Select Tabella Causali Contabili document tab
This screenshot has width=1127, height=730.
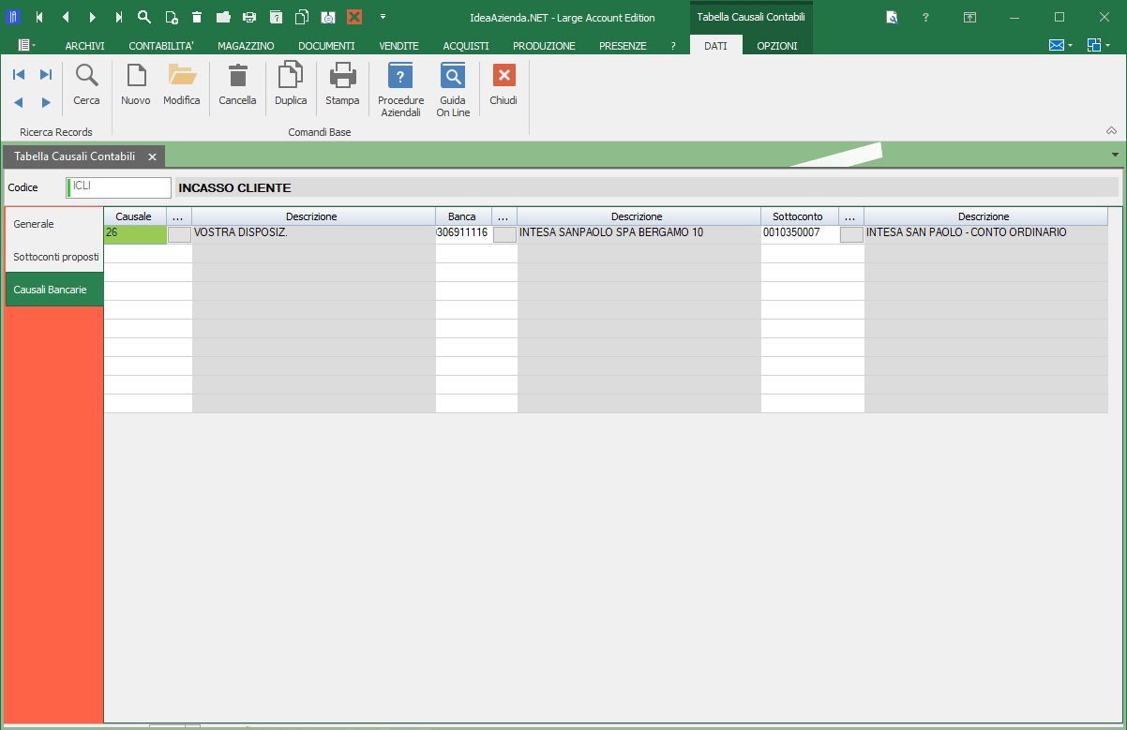[x=75, y=156]
